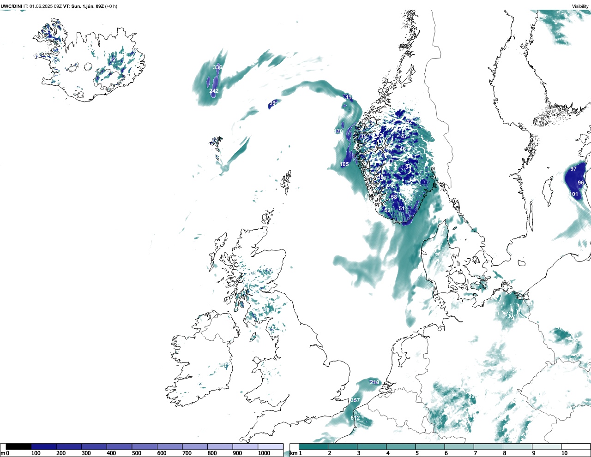Image resolution: width=591 pixels, height=457 pixels.
Task: Click the '210' value off the Dutch coast
Action: pos(374,382)
